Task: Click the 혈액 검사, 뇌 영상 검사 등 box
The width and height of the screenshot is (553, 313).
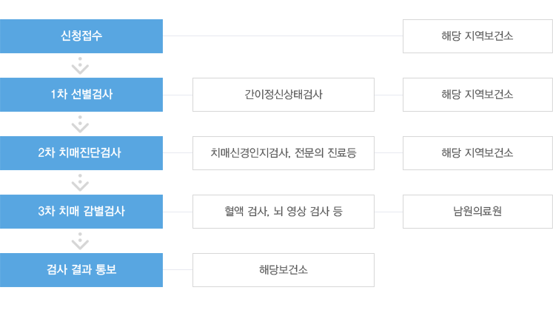Action: pos(284,212)
